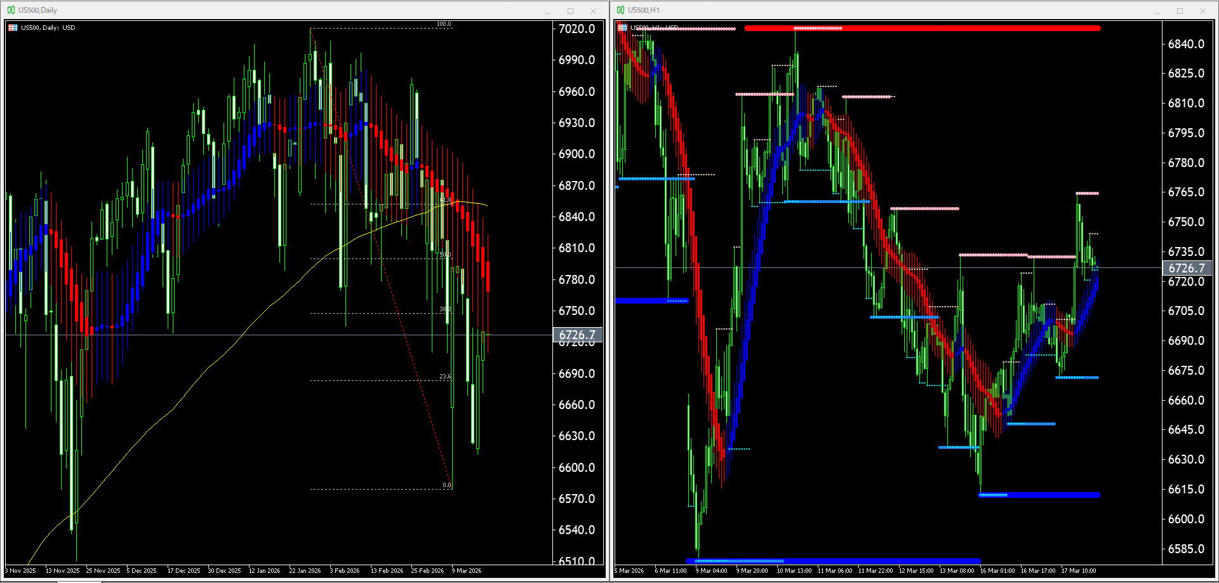Viewport: 1219px width, 583px height.
Task: Click the '13 Nov 2025' date on Daily time axis
Action: pyautogui.click(x=63, y=570)
